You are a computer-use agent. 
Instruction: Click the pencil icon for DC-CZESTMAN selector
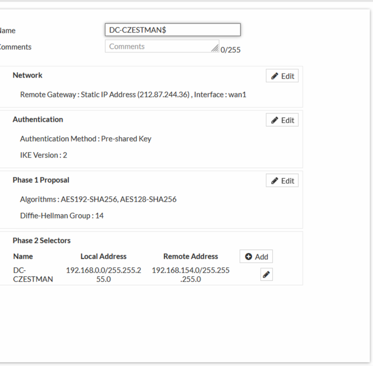coord(266,274)
